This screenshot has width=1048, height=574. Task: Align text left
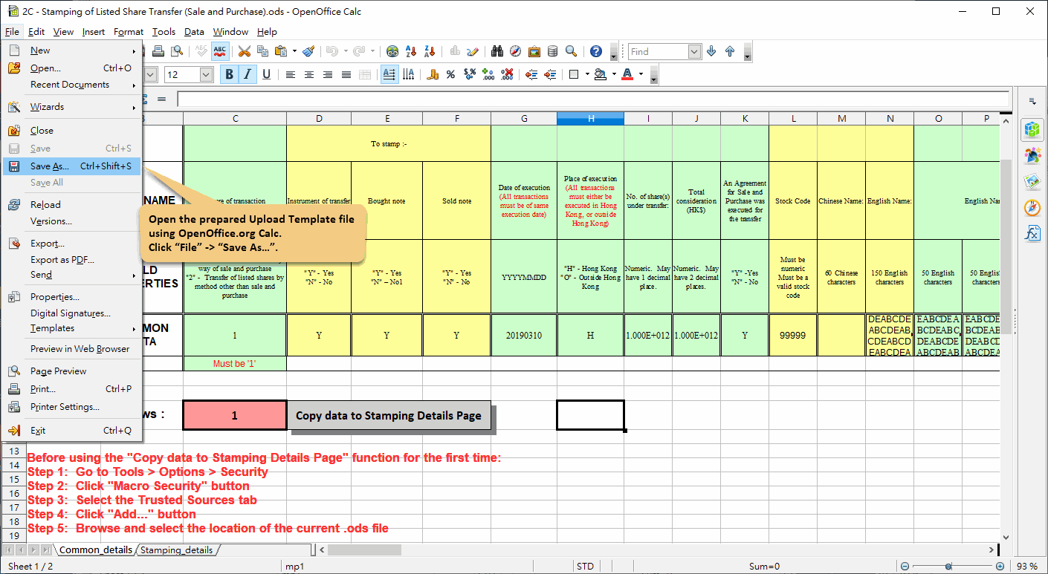291,74
